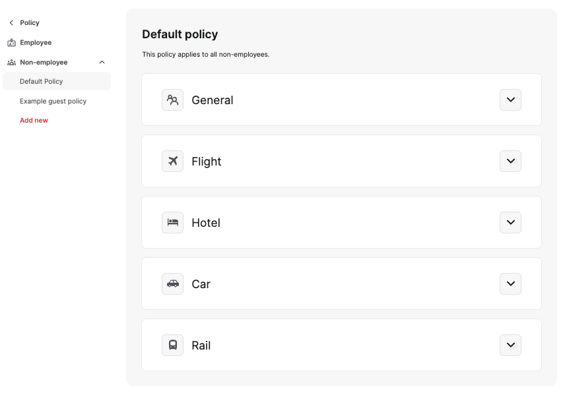Click the Policy back link text
563x395 pixels.
point(30,22)
